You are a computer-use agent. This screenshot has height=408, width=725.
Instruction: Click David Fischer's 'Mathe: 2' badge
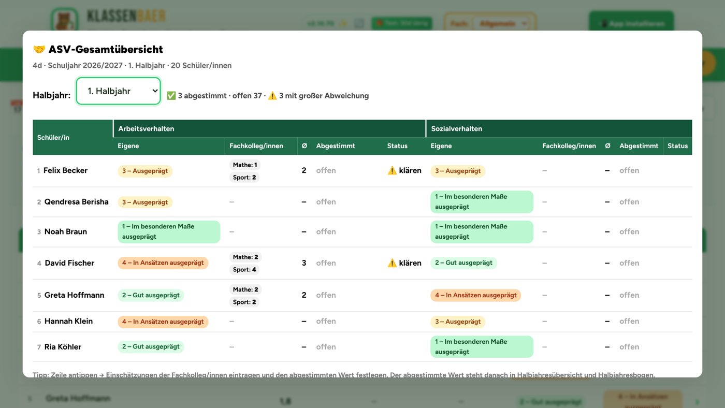click(246, 257)
